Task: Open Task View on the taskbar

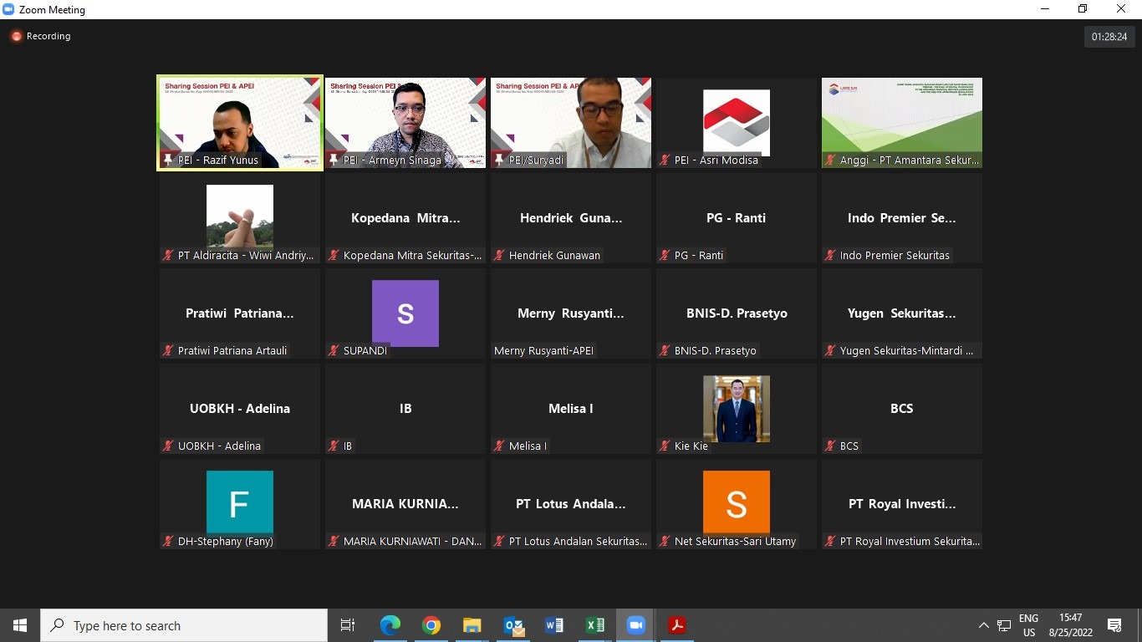Action: pos(348,625)
